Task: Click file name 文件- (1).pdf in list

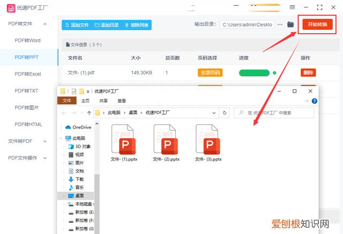Action: coord(81,72)
